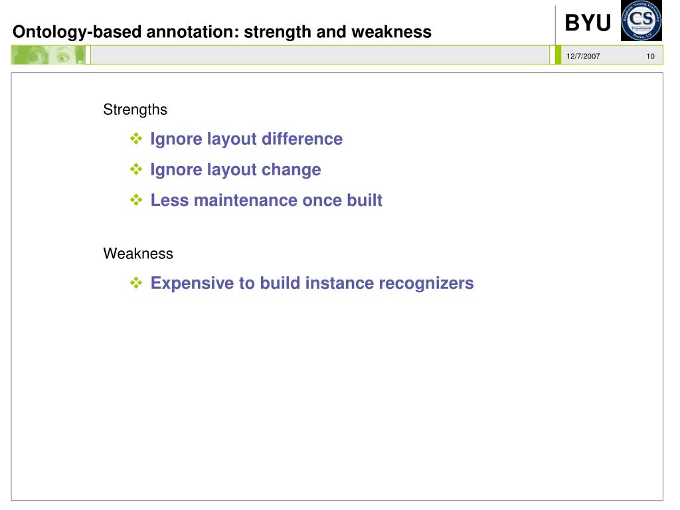Viewport: 680px width, 510px height.
Task: Select Expensive to build instance recognizers text
Action: (312, 283)
